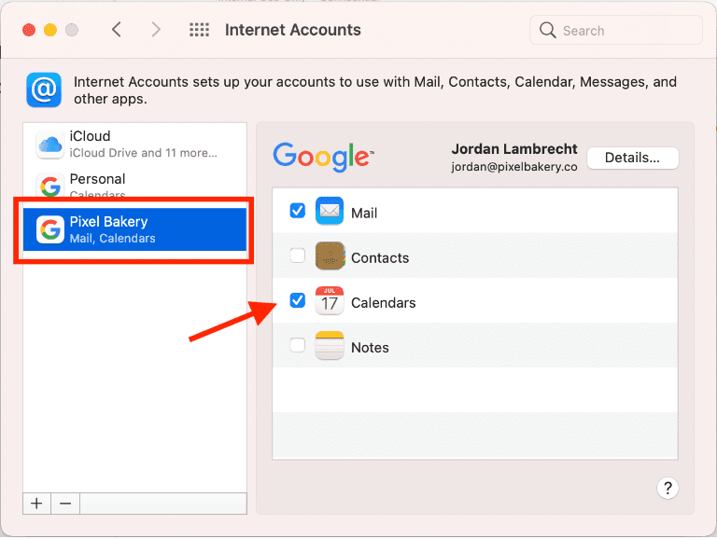
Task: Uncheck the Mail checkbox
Action: pyautogui.click(x=297, y=211)
